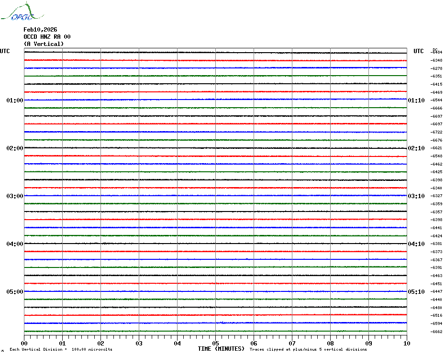The height and width of the screenshot is (356, 445).
Task: Click the 00 minute tick on bottom axis
Action: pyautogui.click(x=24, y=343)
